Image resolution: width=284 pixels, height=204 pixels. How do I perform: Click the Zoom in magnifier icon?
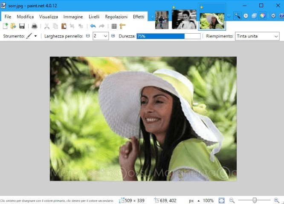click(x=277, y=200)
